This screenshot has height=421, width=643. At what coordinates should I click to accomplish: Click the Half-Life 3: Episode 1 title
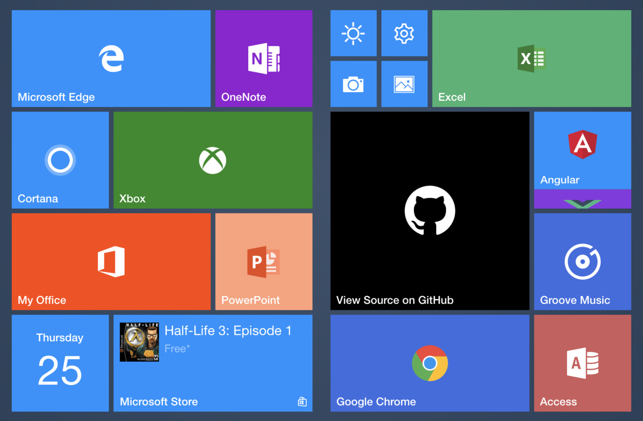(228, 331)
